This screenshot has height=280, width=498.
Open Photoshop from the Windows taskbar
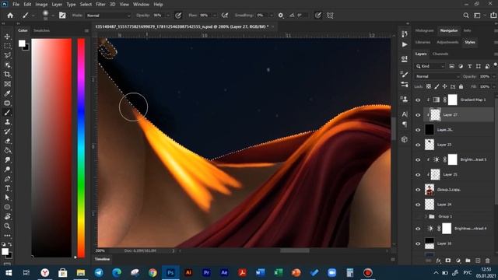[170, 273]
